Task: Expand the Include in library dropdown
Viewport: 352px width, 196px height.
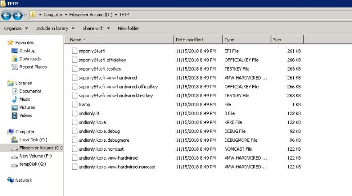Action: click(x=55, y=28)
